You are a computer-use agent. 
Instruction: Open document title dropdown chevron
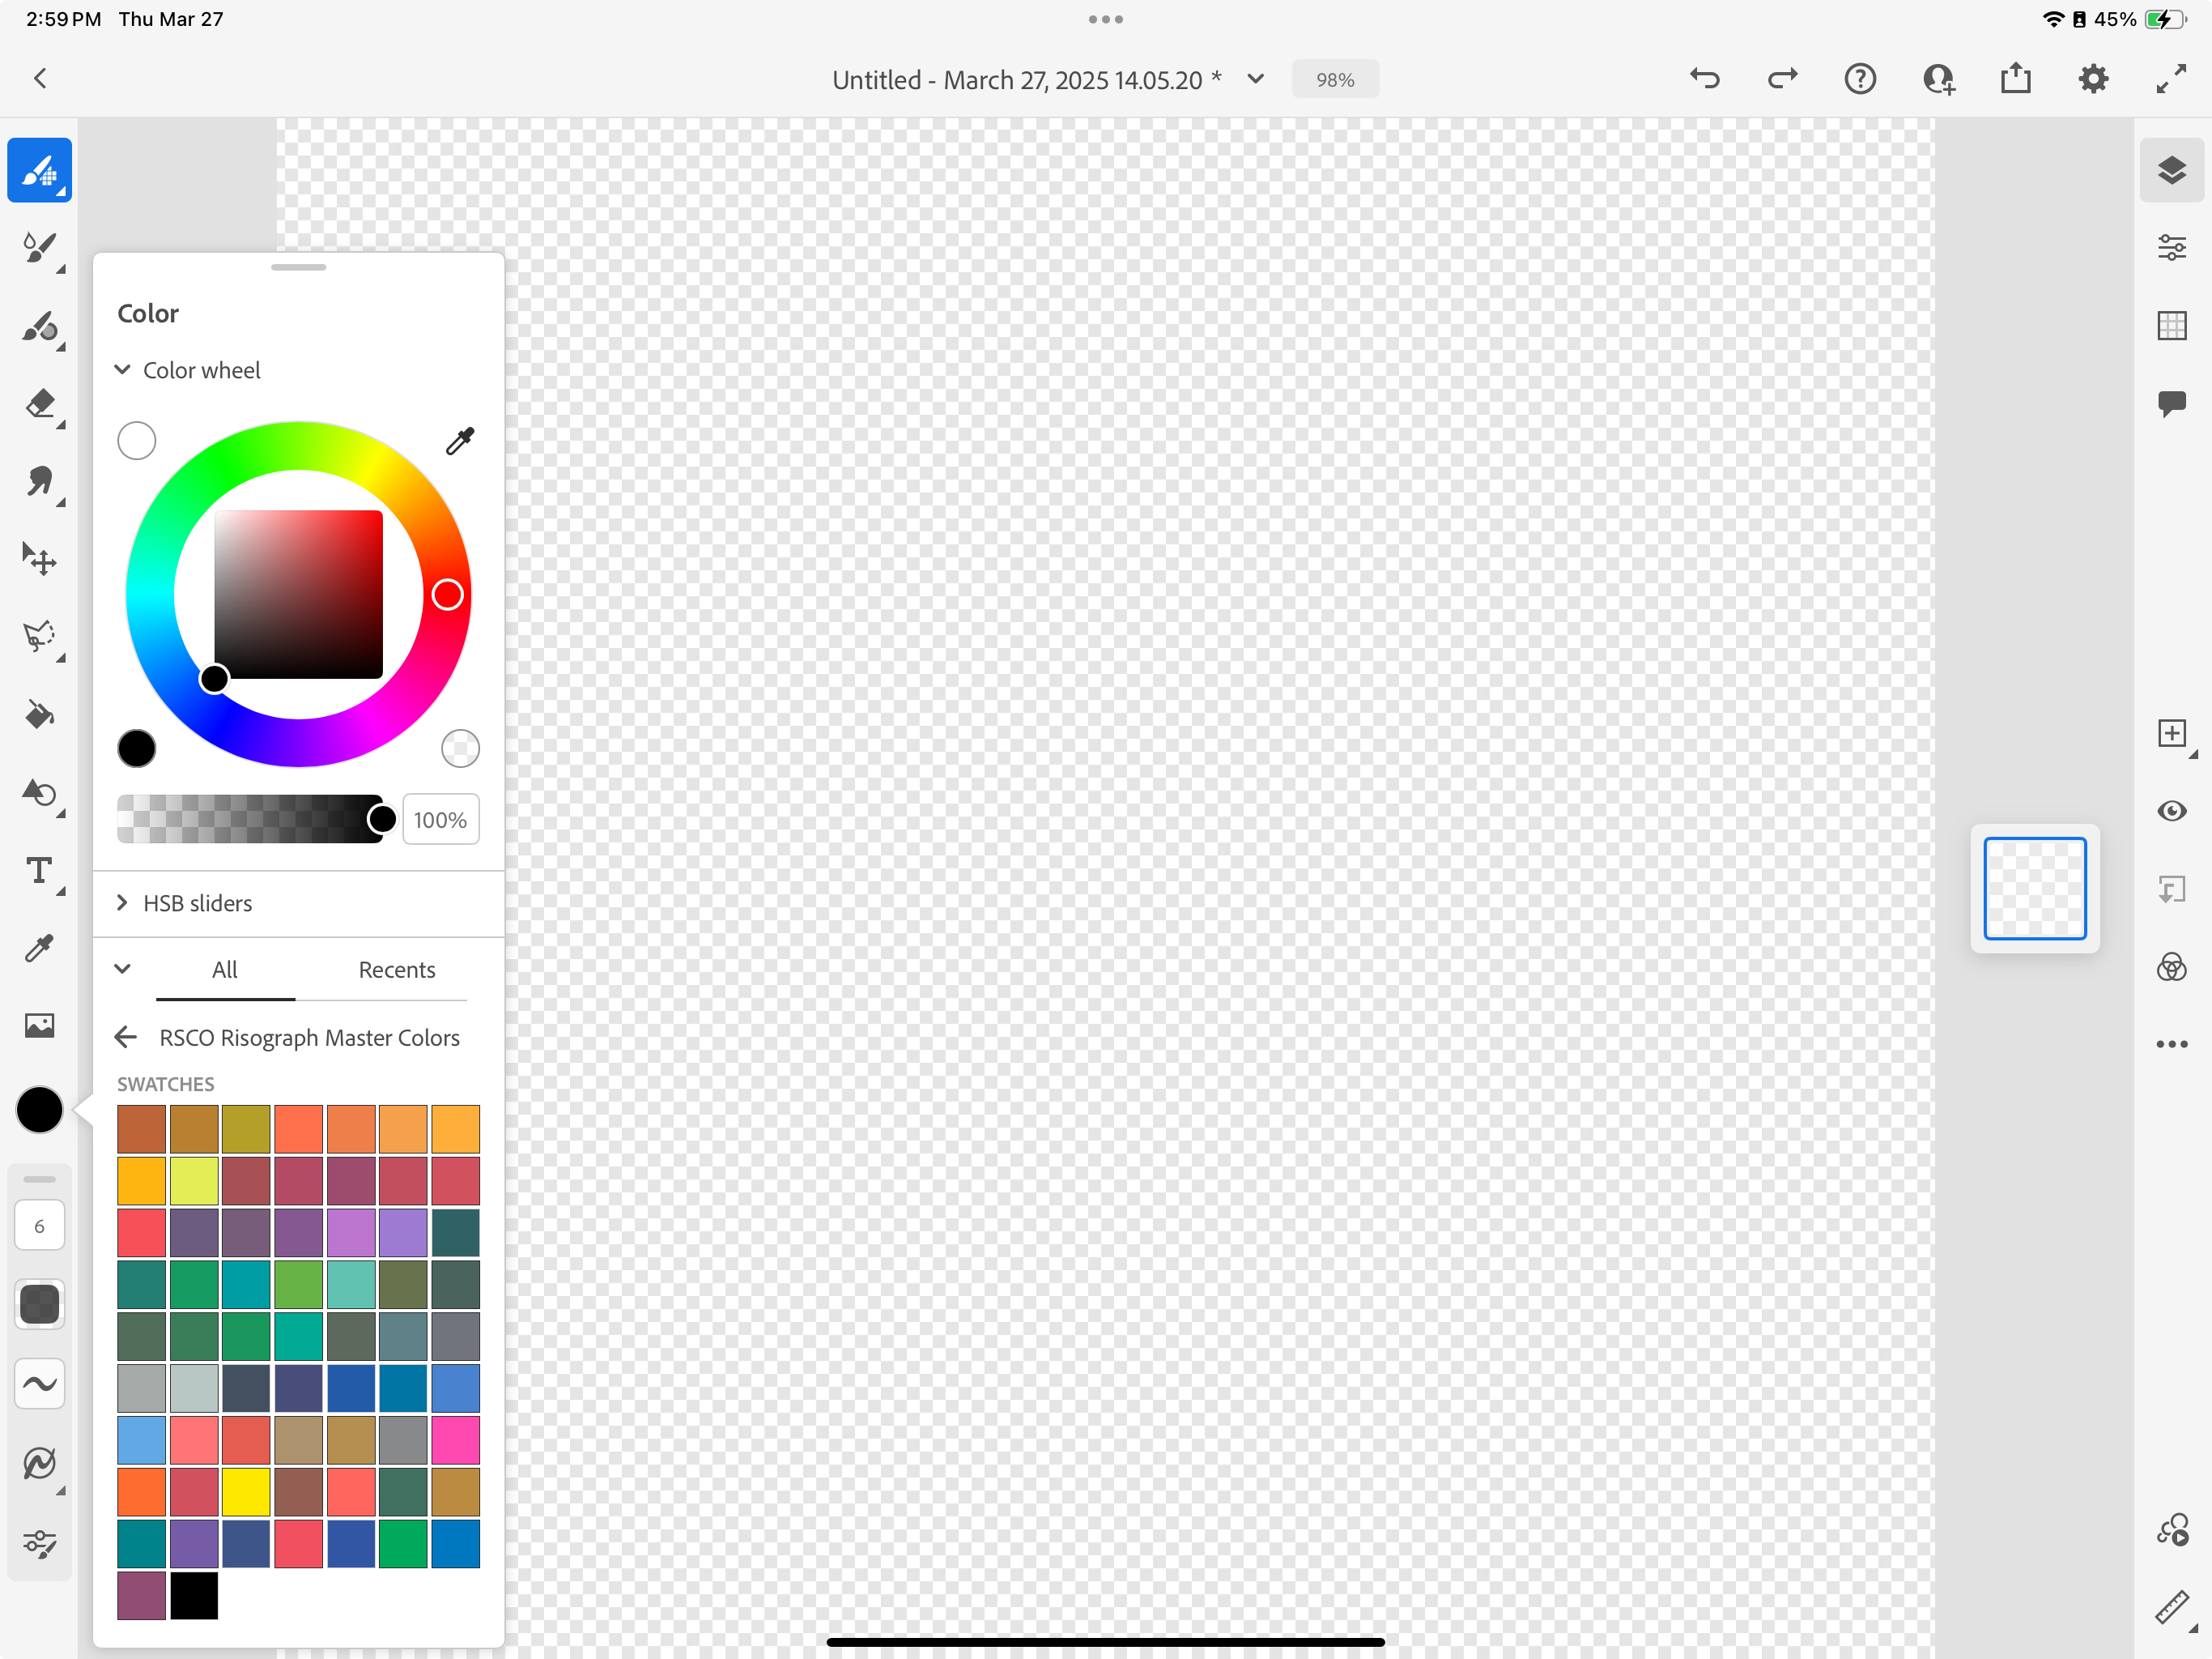point(1256,79)
